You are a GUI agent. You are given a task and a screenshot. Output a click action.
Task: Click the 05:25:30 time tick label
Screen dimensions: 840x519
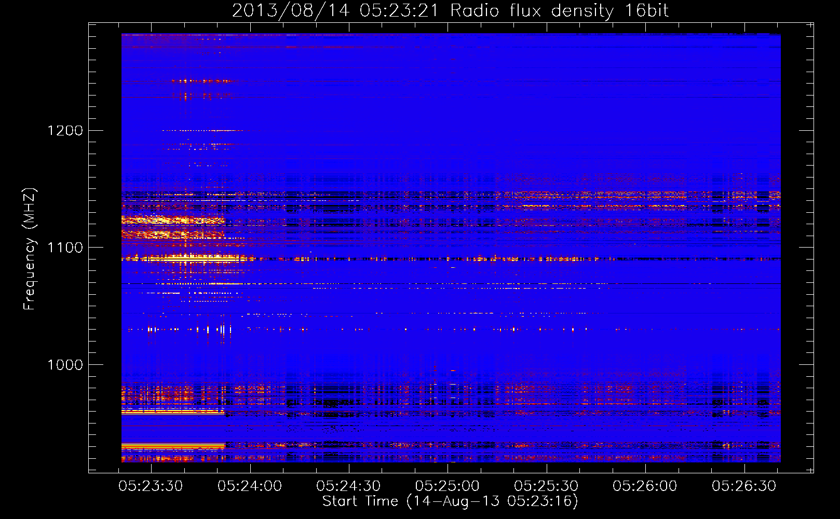click(x=546, y=486)
